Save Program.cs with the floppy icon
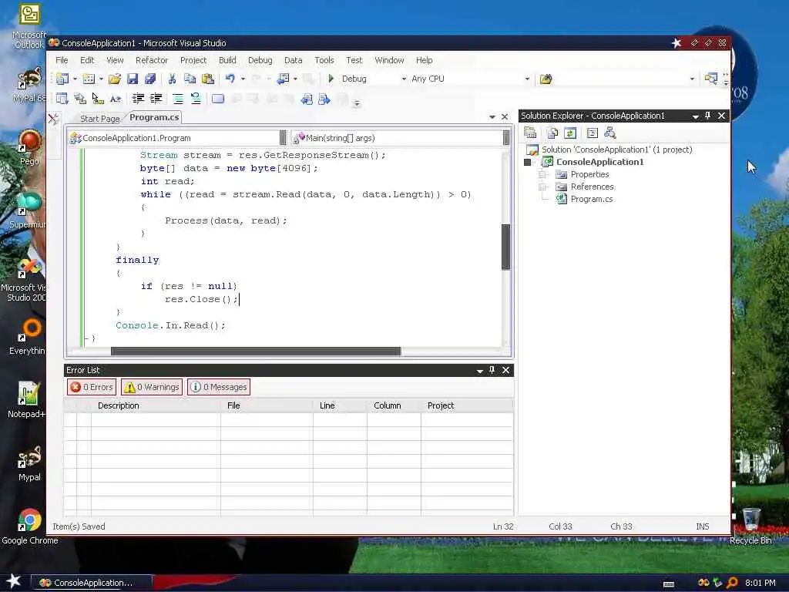Viewport: 789px width, 592px height. coord(133,79)
